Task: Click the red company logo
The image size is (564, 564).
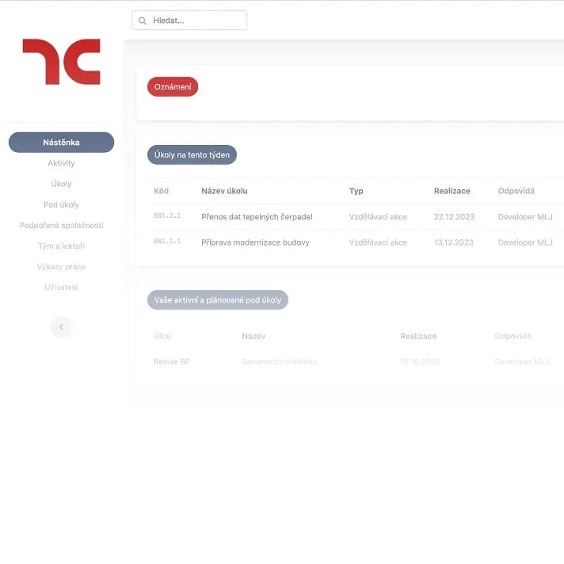Action: 62,62
